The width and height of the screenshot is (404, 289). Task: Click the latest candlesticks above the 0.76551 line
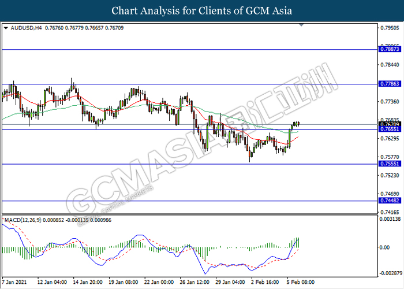tap(296, 124)
